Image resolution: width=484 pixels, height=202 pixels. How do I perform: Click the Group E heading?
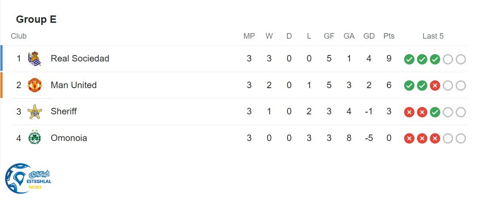[x=36, y=19]
